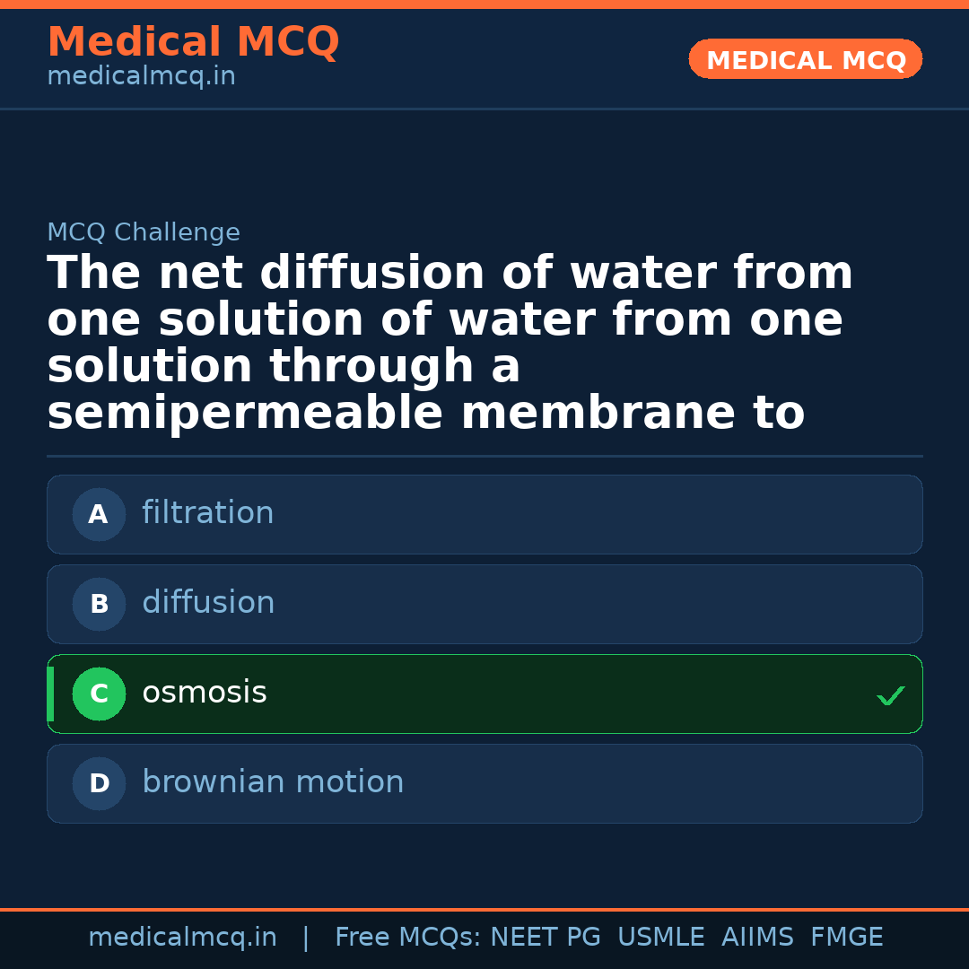Select the "filtration" answer text
Screen dimensions: 969x969
tap(207, 513)
